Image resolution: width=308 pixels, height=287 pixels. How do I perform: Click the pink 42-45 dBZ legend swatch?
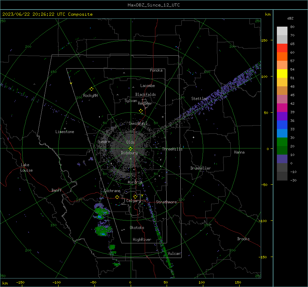282,99
